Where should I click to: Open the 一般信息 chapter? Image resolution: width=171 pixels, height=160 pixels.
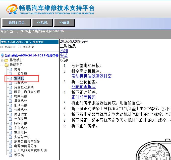pos(21,74)
